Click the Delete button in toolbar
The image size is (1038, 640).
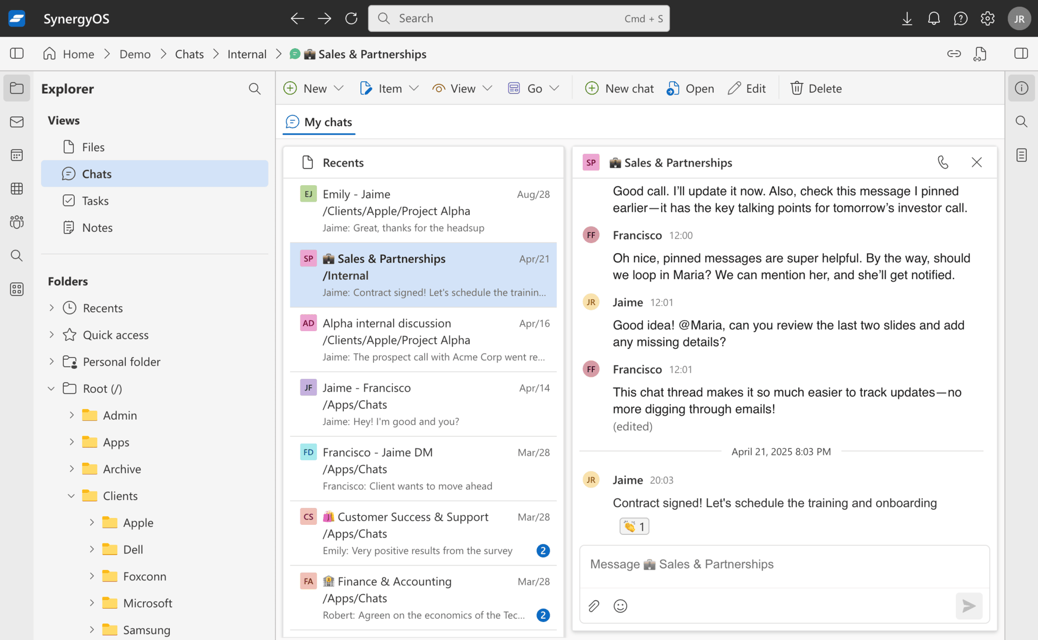click(x=816, y=88)
